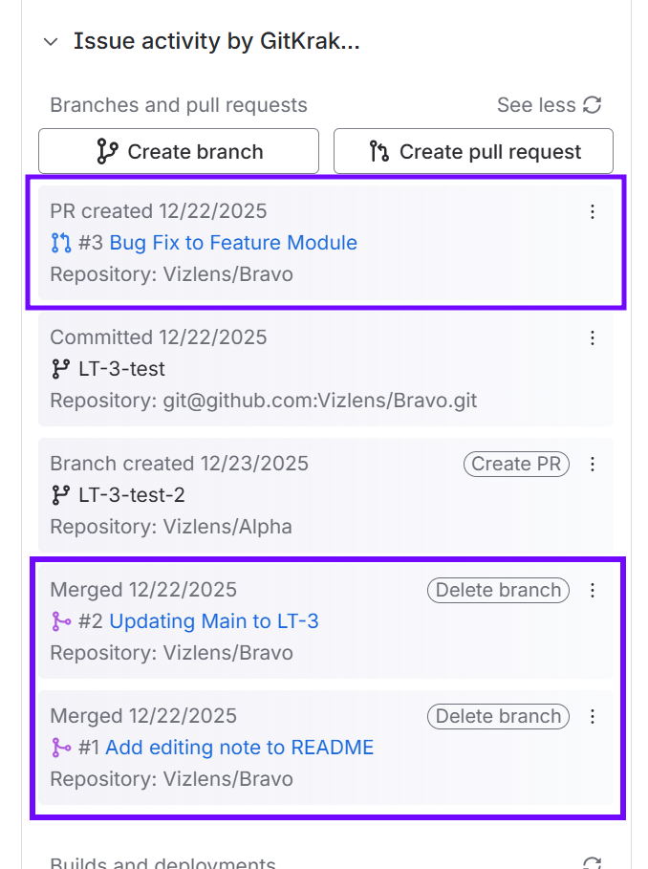Open more options for PR #3 entry
The image size is (648, 869).
pyautogui.click(x=593, y=211)
